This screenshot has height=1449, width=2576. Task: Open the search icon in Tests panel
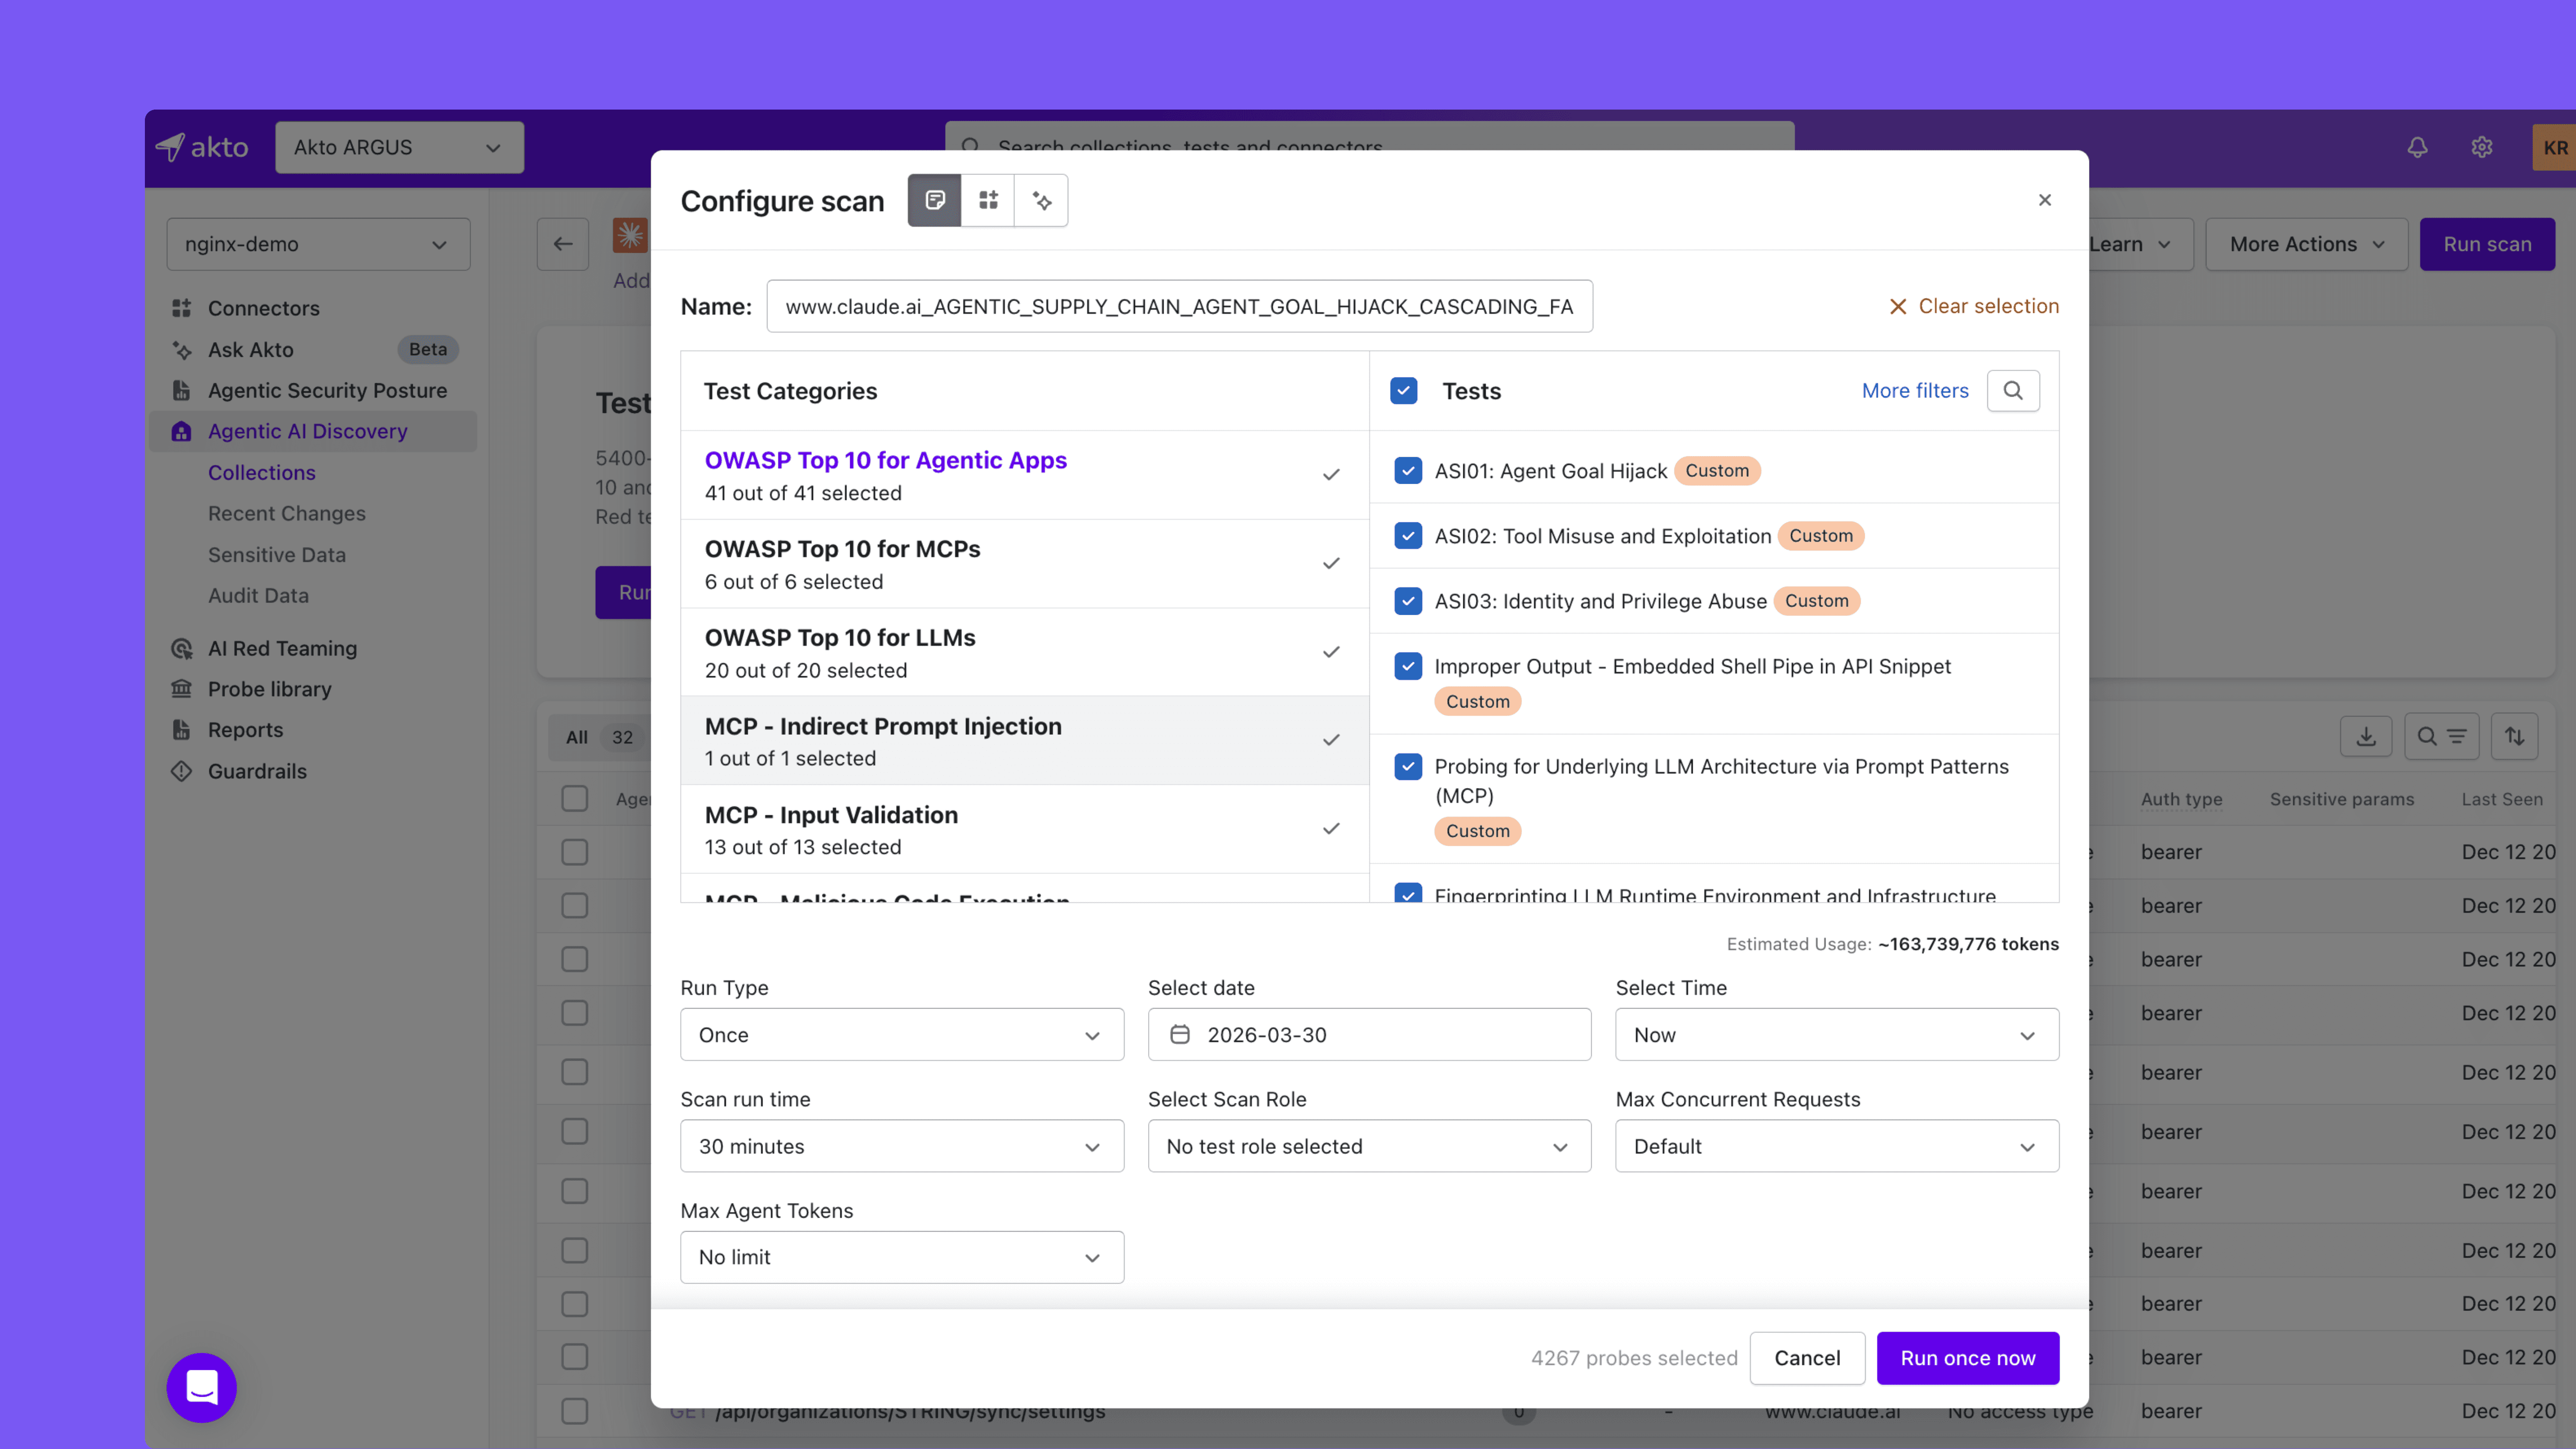coord(2012,390)
